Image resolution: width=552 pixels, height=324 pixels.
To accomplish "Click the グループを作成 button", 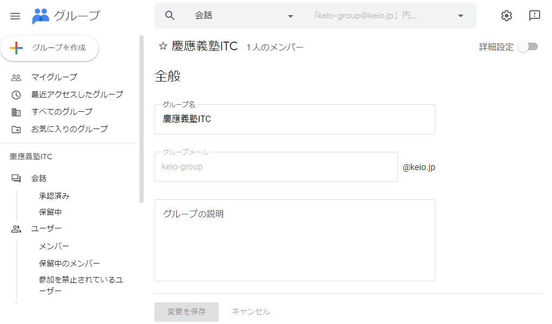I will 50,48.
